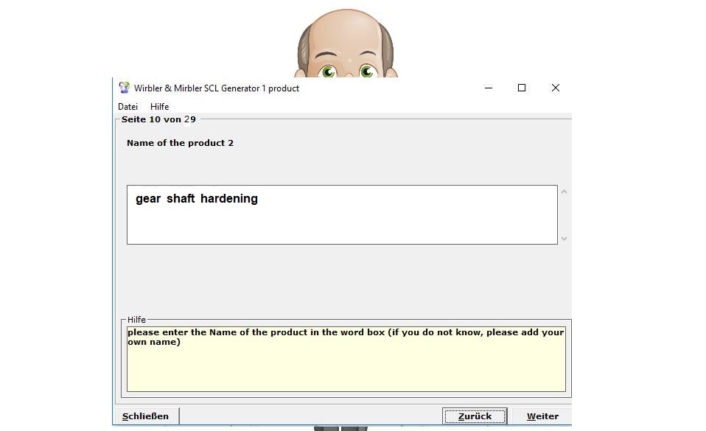This screenshot has width=706, height=431.
Task: Maximize the SCL Generator window
Action: pos(522,88)
